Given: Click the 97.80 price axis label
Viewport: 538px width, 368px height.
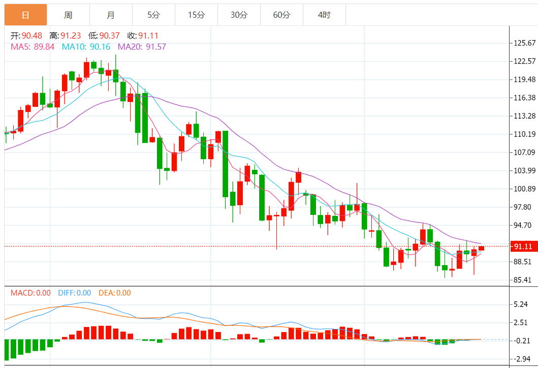Looking at the screenshot, I should coord(523,207).
